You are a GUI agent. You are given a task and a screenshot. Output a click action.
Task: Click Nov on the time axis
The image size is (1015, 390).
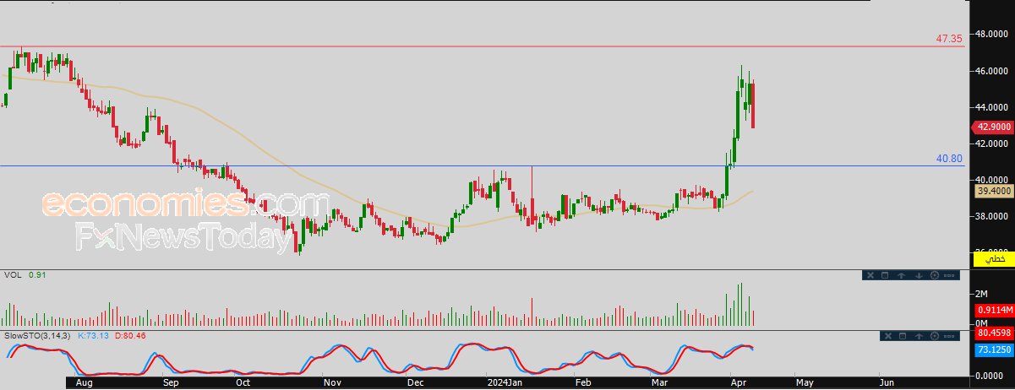[x=332, y=382]
